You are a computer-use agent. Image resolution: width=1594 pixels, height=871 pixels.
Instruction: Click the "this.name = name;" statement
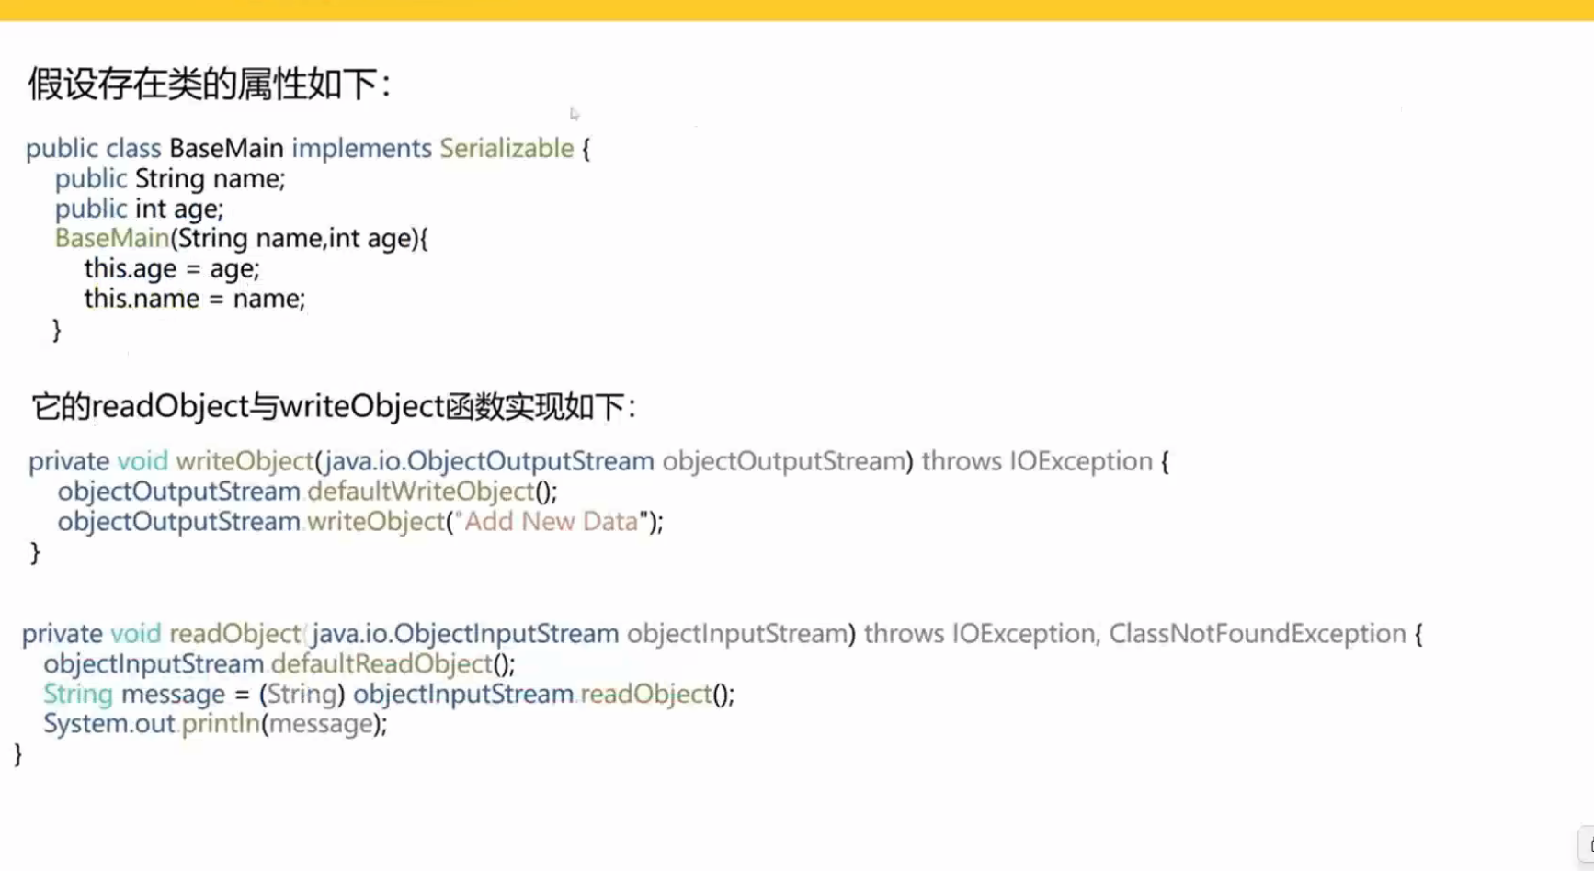coord(194,299)
